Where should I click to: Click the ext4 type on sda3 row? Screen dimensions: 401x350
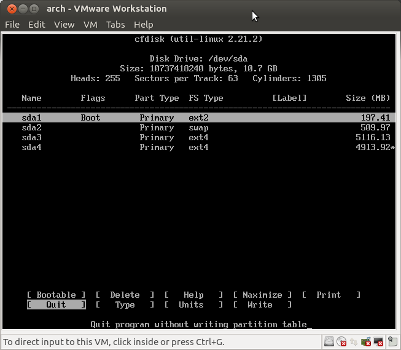click(x=198, y=137)
